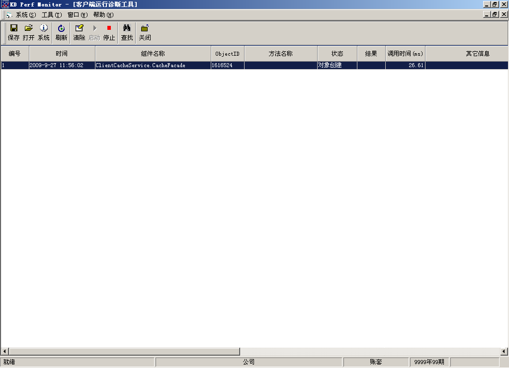Select the ClientCacheService.CacheFacade row
This screenshot has height=368, width=509.
pyautogui.click(x=140, y=65)
